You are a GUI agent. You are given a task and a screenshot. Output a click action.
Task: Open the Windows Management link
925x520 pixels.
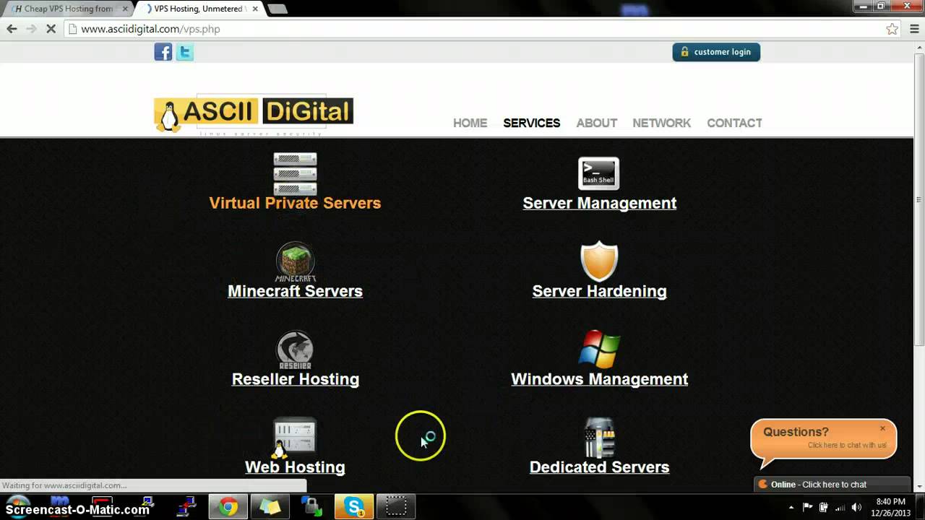click(600, 379)
